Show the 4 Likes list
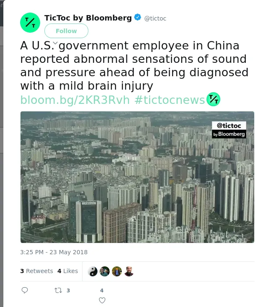268x307 pixels. tap(67, 271)
